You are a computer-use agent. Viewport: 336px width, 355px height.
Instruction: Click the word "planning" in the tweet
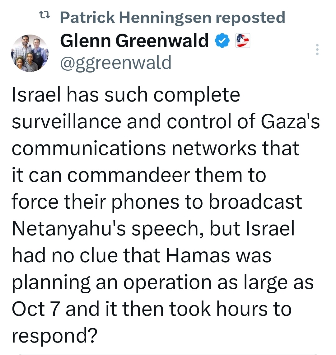50,282
